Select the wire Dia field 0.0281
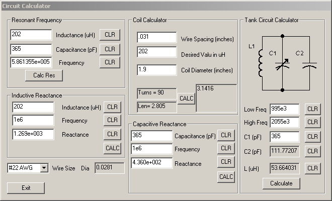 (110, 168)
